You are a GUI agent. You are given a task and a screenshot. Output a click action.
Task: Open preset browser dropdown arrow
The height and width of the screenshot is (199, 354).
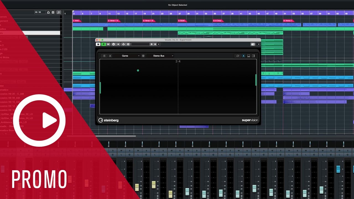pyautogui.click(x=158, y=44)
